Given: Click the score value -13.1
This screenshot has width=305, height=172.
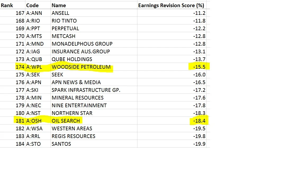Looking at the screenshot, I should (199, 51).
